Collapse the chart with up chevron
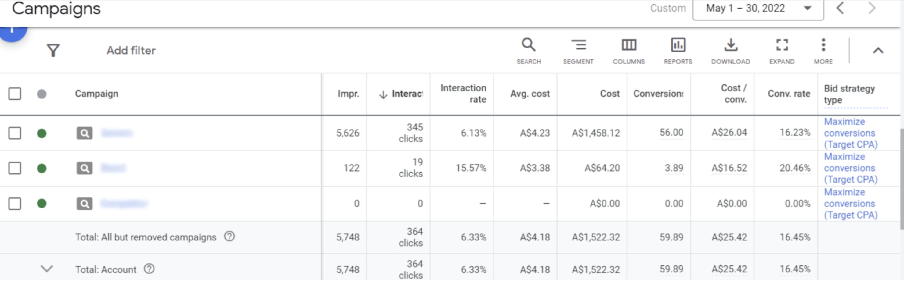Screen dimensions: 904x281 tap(878, 51)
